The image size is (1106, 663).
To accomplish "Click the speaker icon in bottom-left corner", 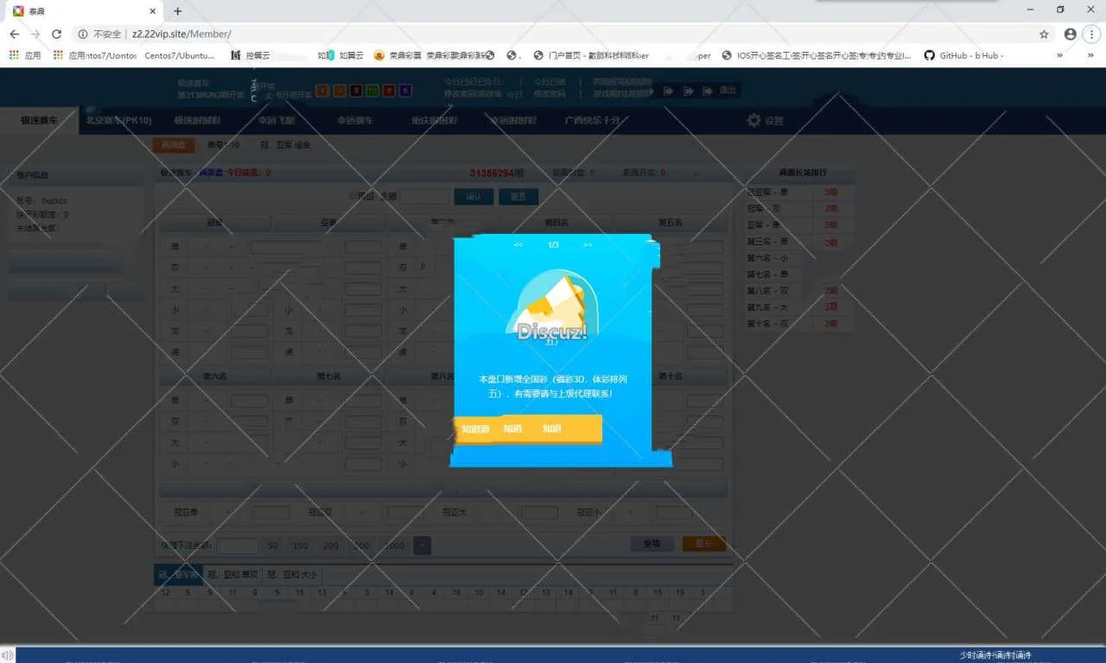I will pyautogui.click(x=8, y=655).
